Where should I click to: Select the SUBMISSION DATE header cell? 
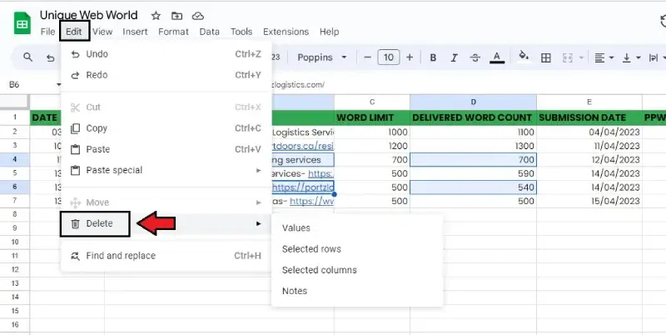point(589,117)
